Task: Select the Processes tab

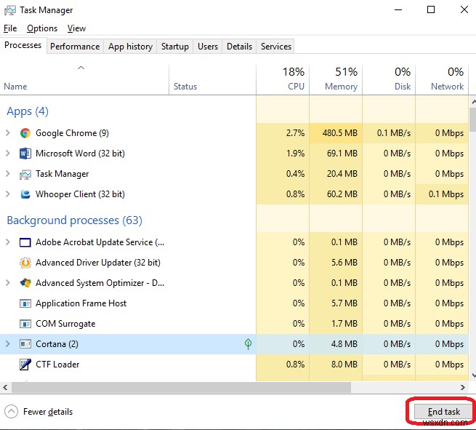Action: [x=23, y=45]
